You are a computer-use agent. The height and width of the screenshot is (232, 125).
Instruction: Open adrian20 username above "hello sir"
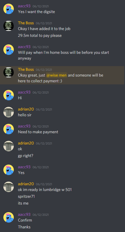click(x=26, y=109)
